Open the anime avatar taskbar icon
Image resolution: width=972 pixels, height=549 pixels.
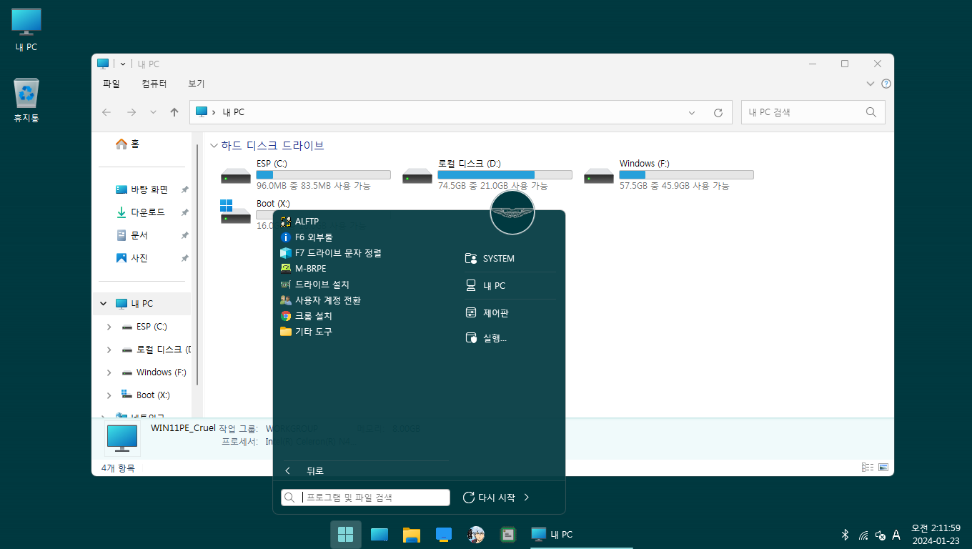[x=476, y=535]
